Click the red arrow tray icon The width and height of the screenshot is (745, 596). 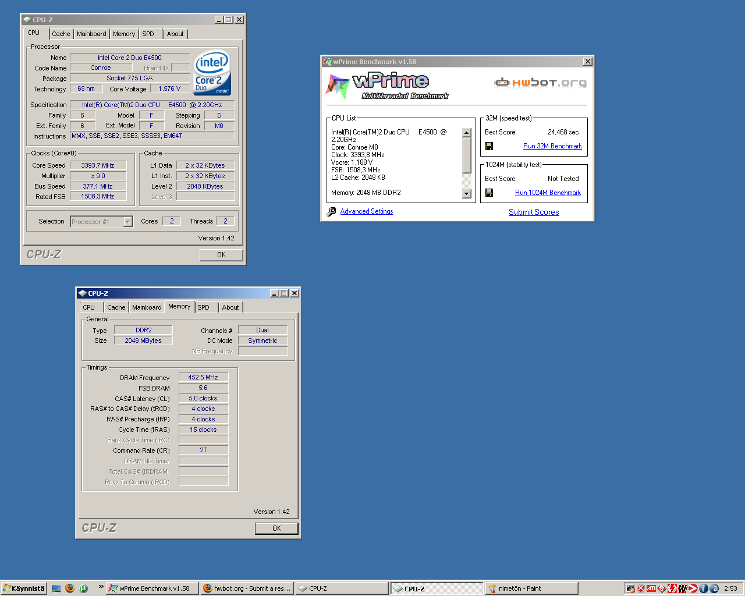tap(693, 588)
